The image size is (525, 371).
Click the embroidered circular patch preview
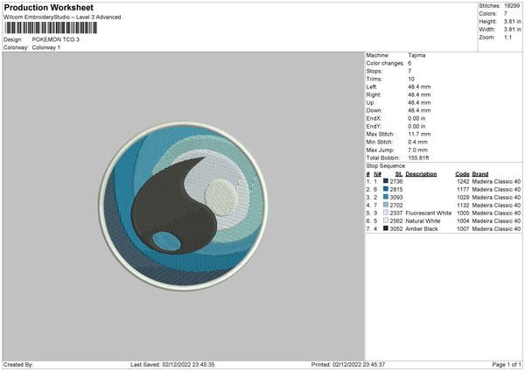tap(183, 206)
